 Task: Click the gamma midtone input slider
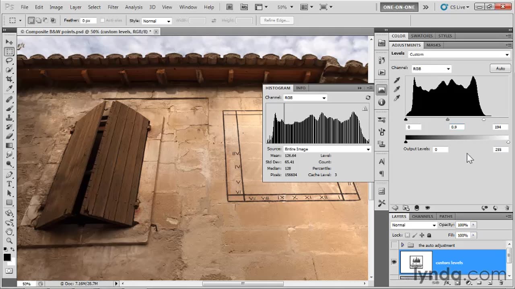[447, 120]
